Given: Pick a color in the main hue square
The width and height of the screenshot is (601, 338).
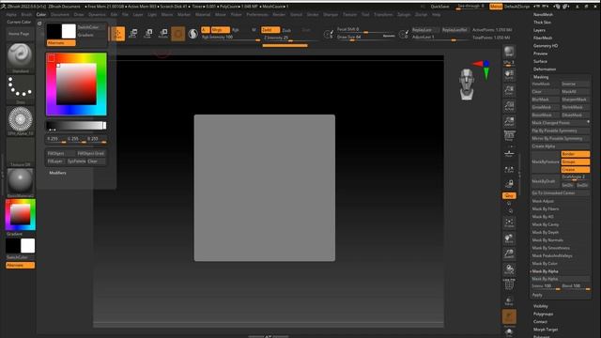Looking at the screenshot, I should click(x=76, y=84).
